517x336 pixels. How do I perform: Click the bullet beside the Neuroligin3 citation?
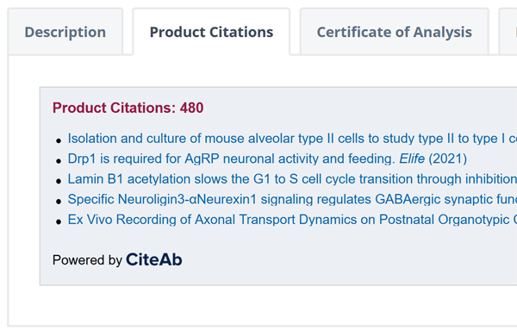point(59,202)
